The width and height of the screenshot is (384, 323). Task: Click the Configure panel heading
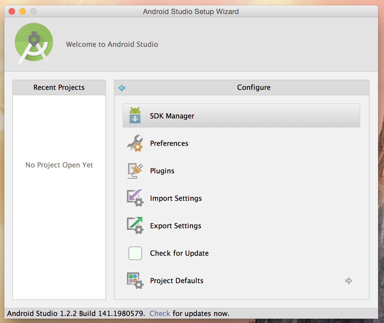pos(254,87)
